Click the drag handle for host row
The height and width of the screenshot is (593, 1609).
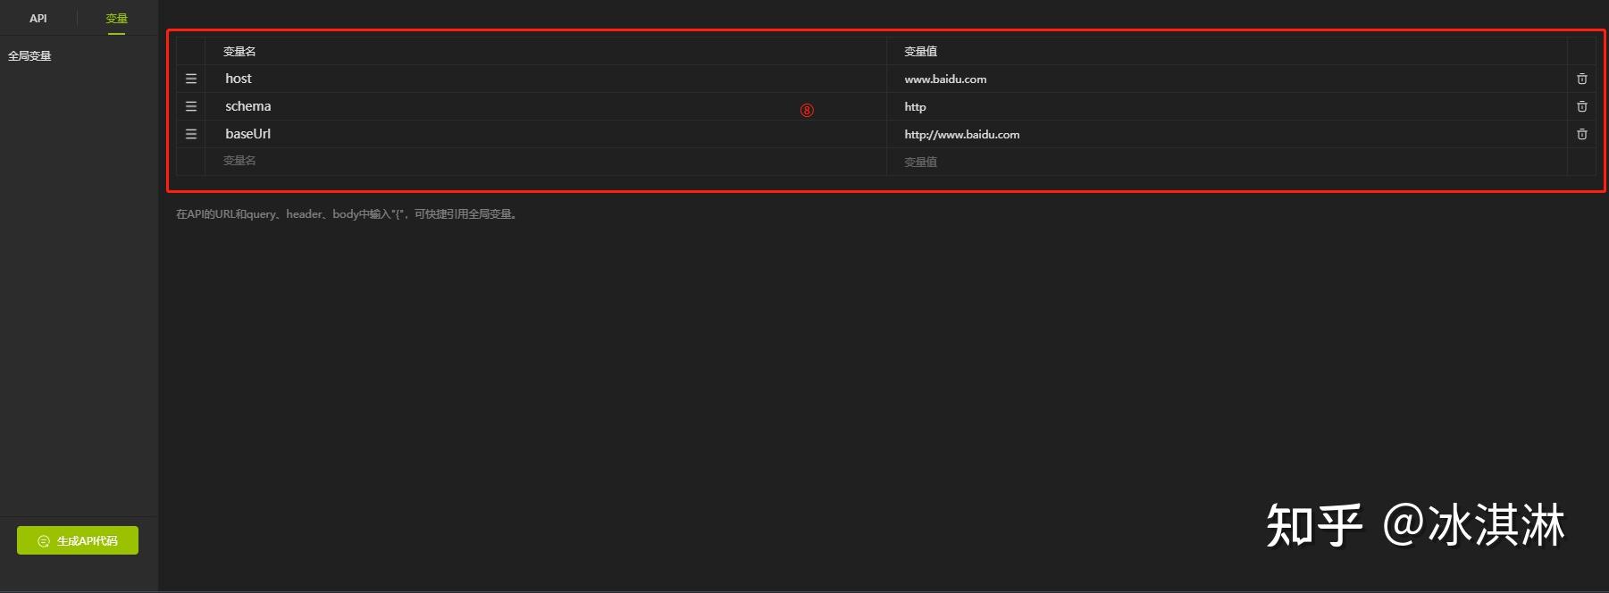190,79
